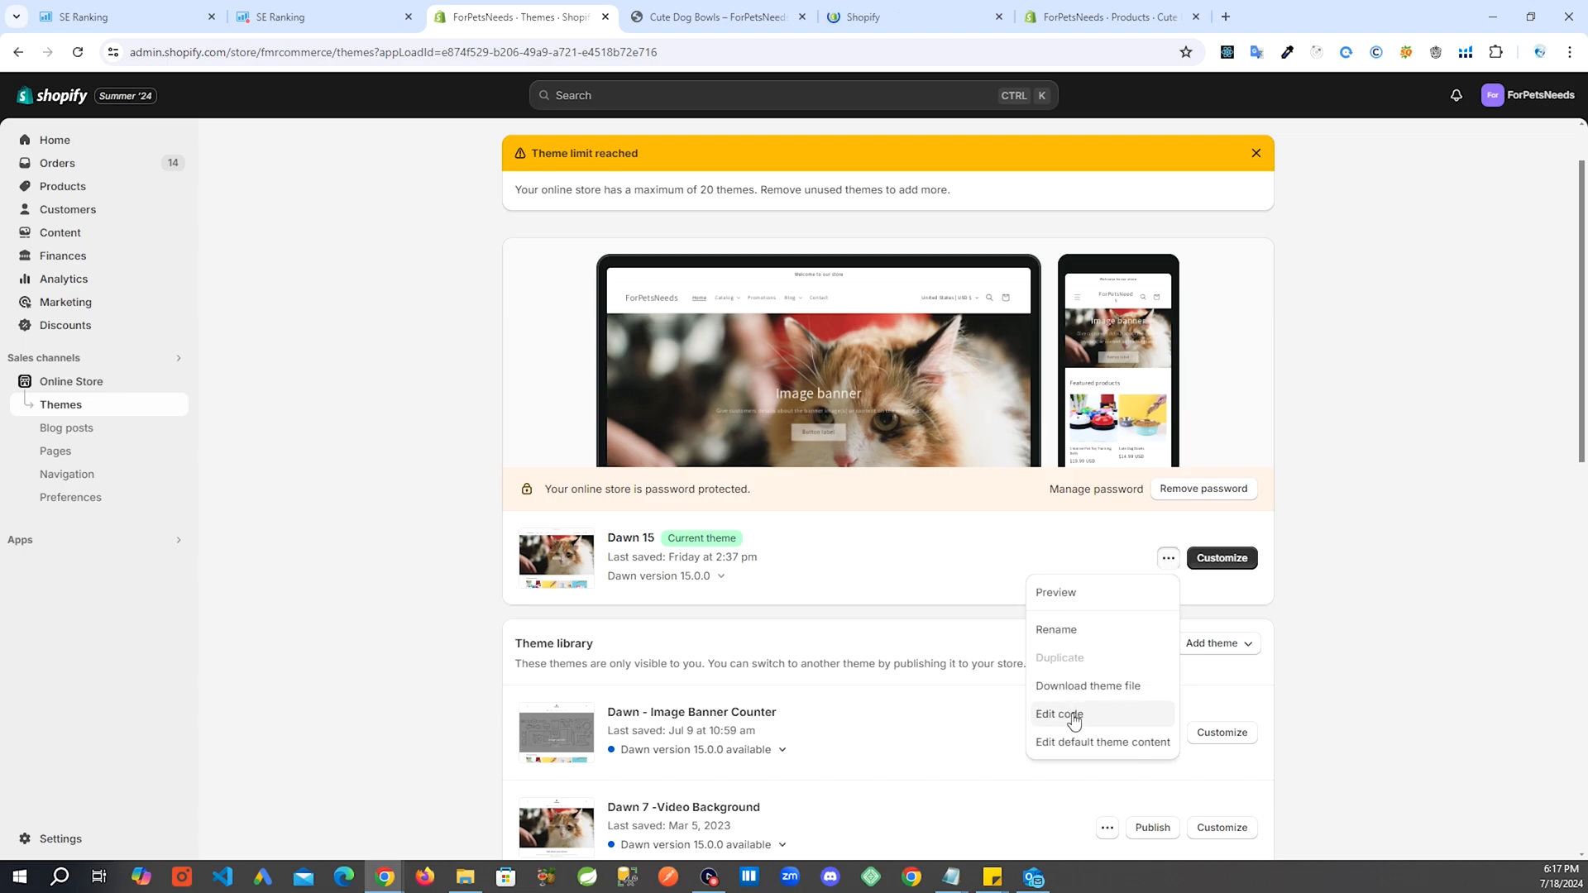Image resolution: width=1588 pixels, height=893 pixels.
Task: Expand version dropdown for Dawn - Image Banner Counter
Action: point(782,750)
